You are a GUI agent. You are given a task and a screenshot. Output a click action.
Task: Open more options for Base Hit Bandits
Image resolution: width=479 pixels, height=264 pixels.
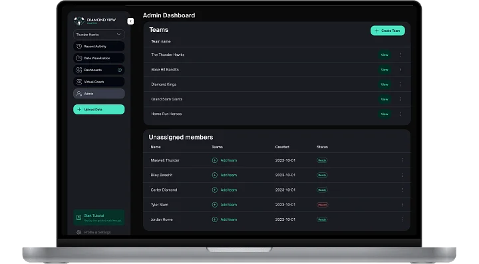(x=400, y=70)
